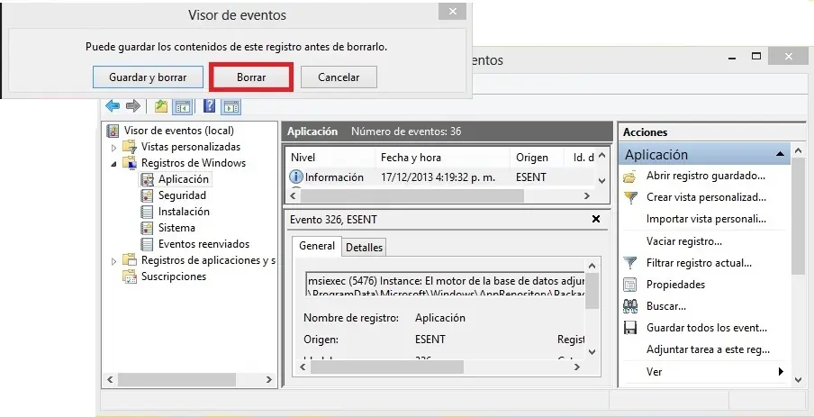Viewport: 814px width, 417px height.
Task: Click the Guardar todos los eventos disk icon
Action: 629,328
